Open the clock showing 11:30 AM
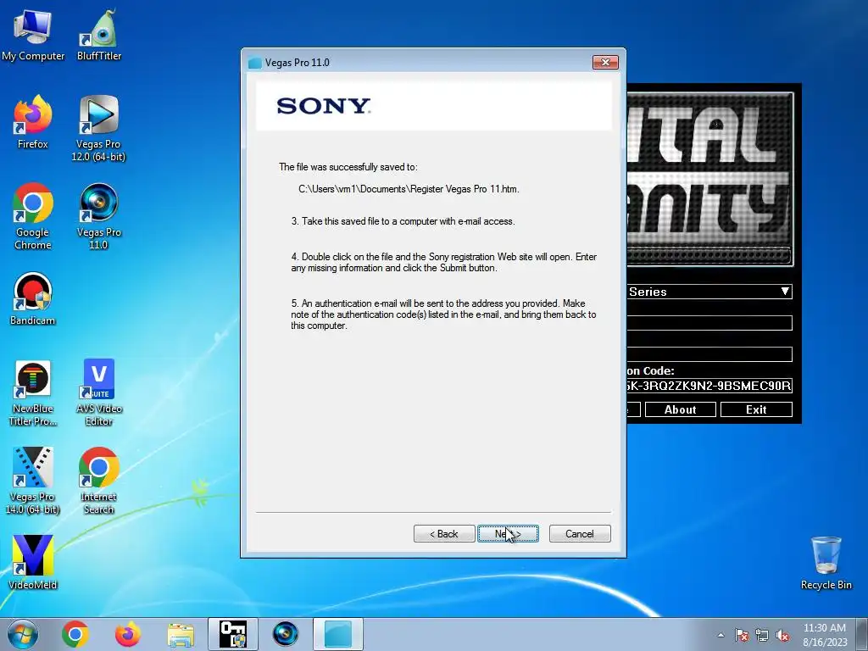868x651 pixels. pos(825,635)
